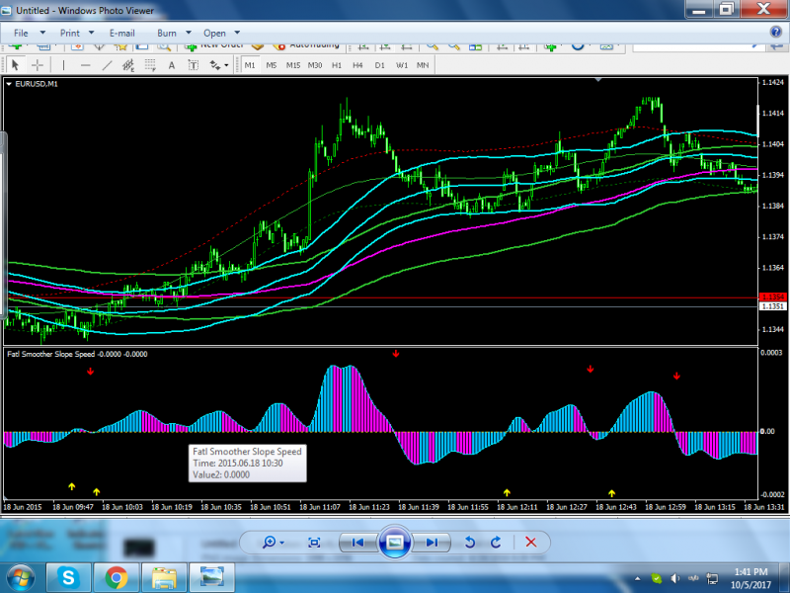Delete the photo with the red X
This screenshot has width=790, height=593.
531,542
